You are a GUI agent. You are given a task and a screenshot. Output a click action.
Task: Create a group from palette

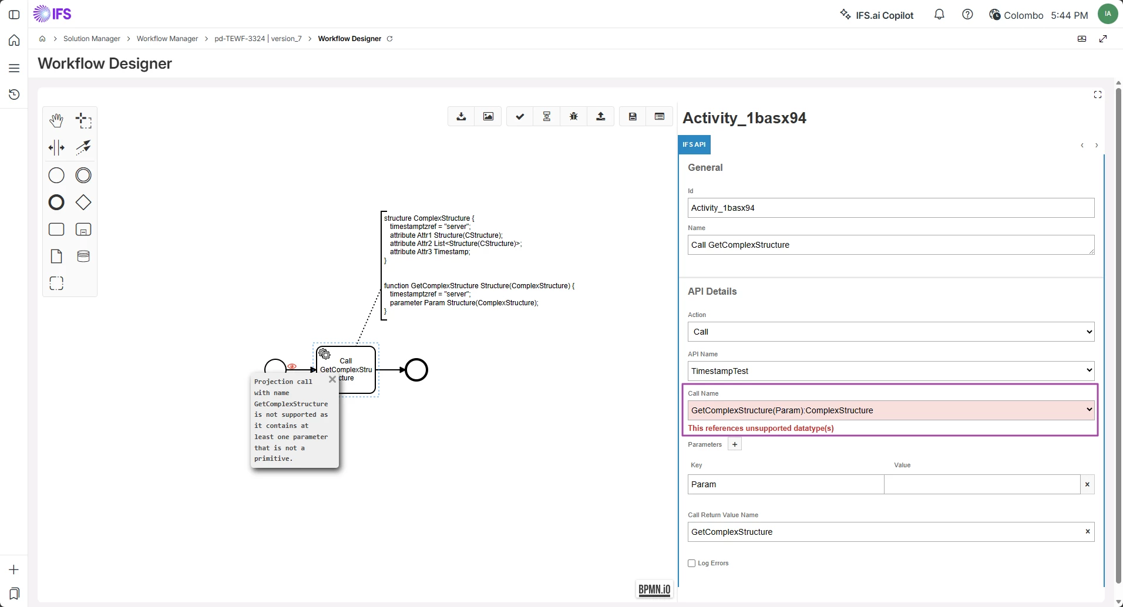click(x=56, y=283)
